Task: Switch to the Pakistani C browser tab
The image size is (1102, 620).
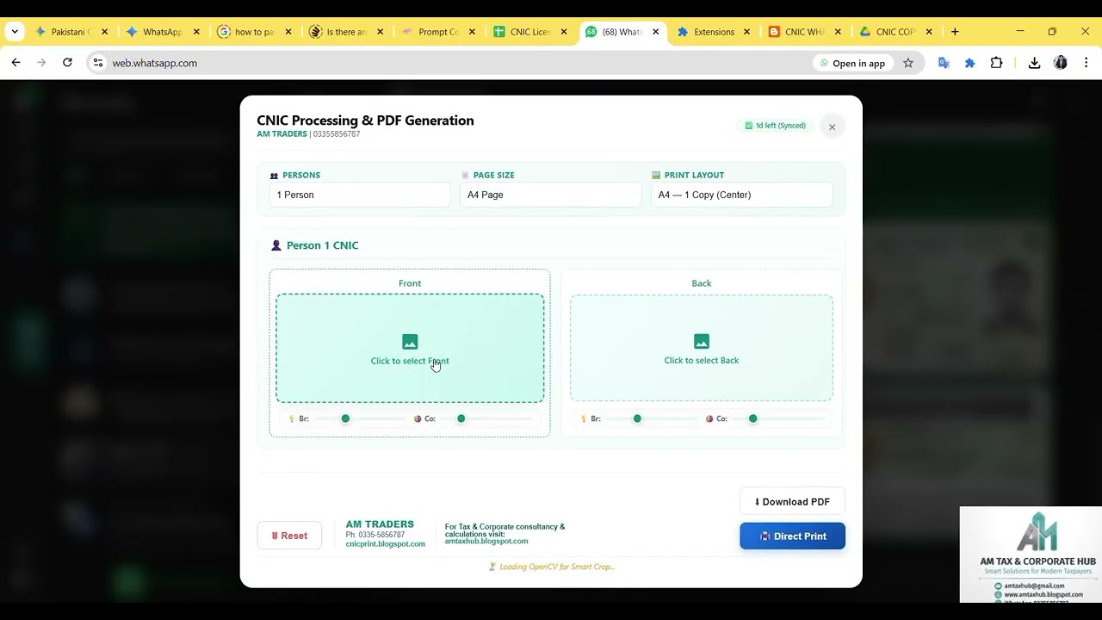Action: pyautogui.click(x=71, y=32)
